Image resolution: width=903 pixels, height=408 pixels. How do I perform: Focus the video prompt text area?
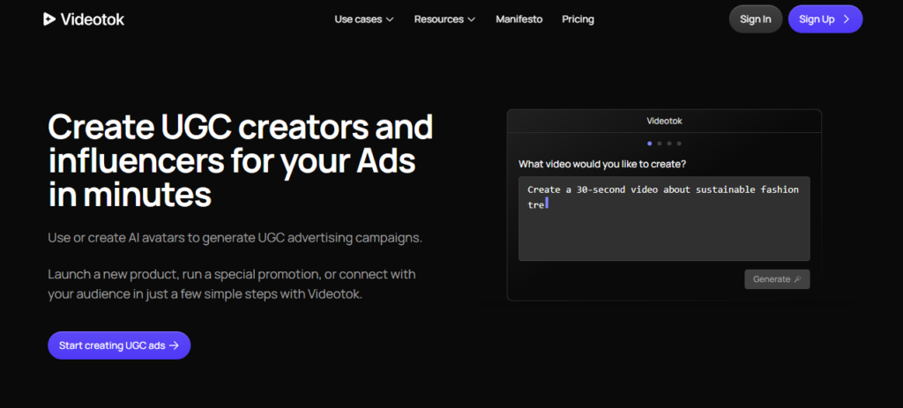click(664, 219)
